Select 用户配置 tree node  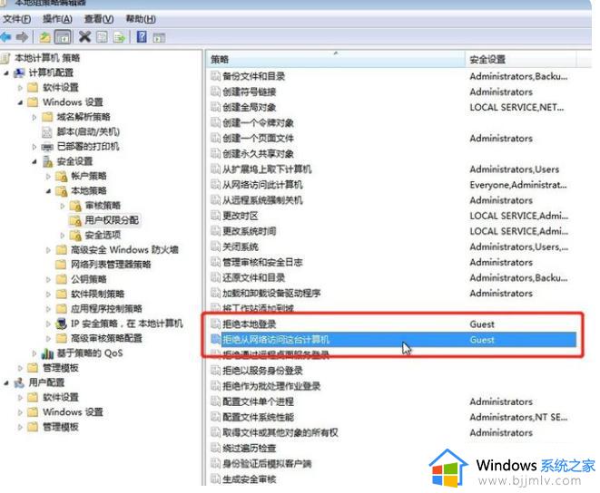46,382
